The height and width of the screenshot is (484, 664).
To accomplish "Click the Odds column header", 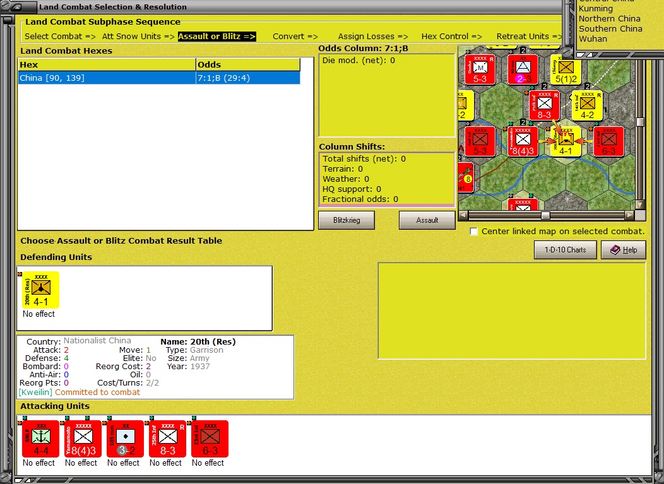I will [248, 65].
